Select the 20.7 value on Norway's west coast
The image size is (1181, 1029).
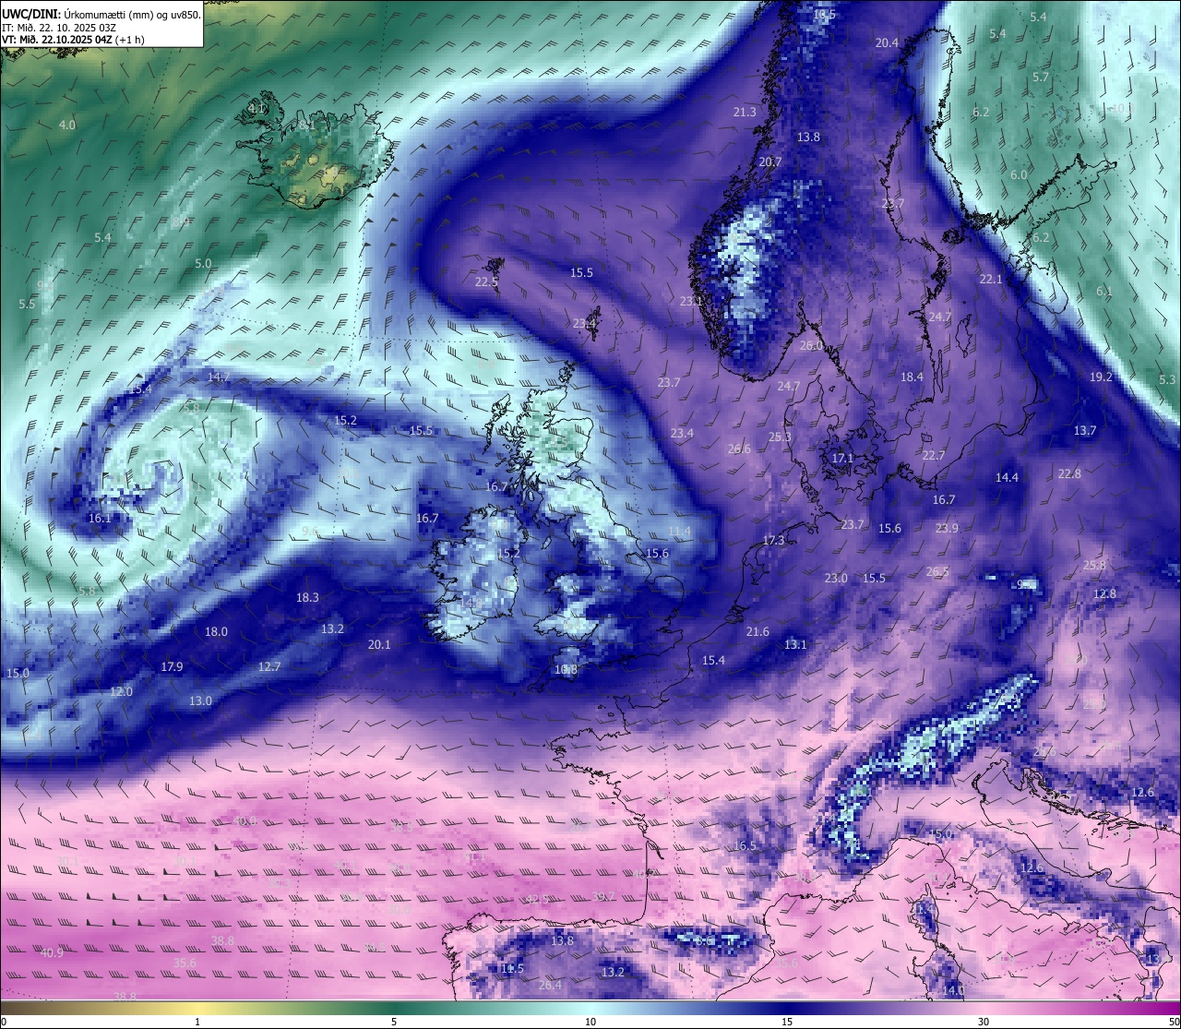pyautogui.click(x=770, y=162)
